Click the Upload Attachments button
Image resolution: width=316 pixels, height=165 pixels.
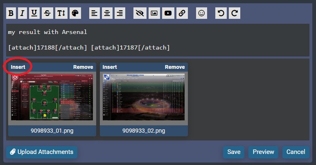pos(42,152)
